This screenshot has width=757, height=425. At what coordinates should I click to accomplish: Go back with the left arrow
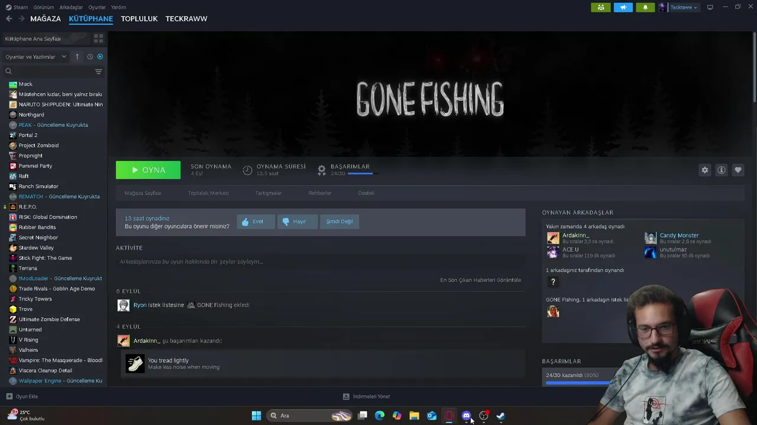[x=9, y=19]
